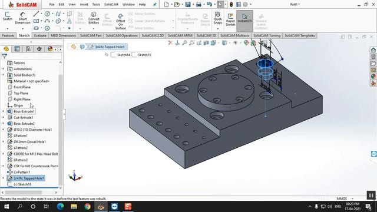The image size is (377, 212).
Task: Open the Offset On Surface tool
Action: tap(120, 21)
